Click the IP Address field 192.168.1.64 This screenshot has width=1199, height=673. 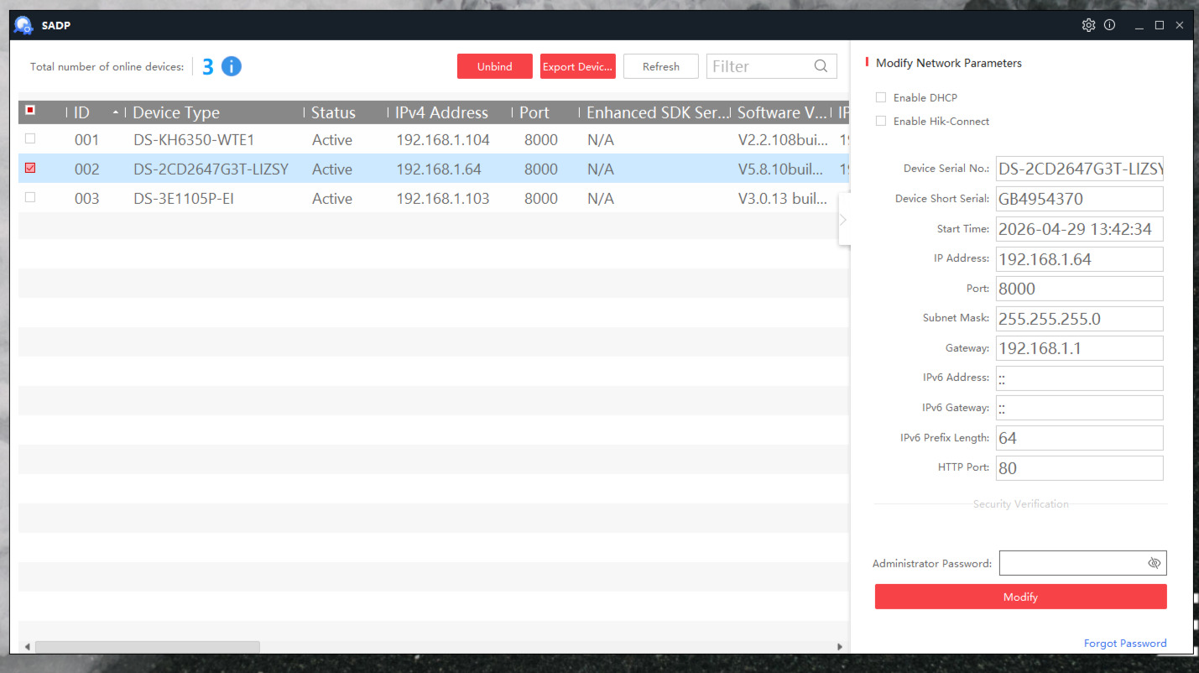tap(1080, 258)
